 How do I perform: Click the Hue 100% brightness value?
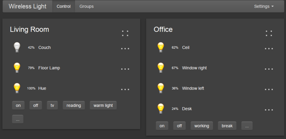coord(31,89)
